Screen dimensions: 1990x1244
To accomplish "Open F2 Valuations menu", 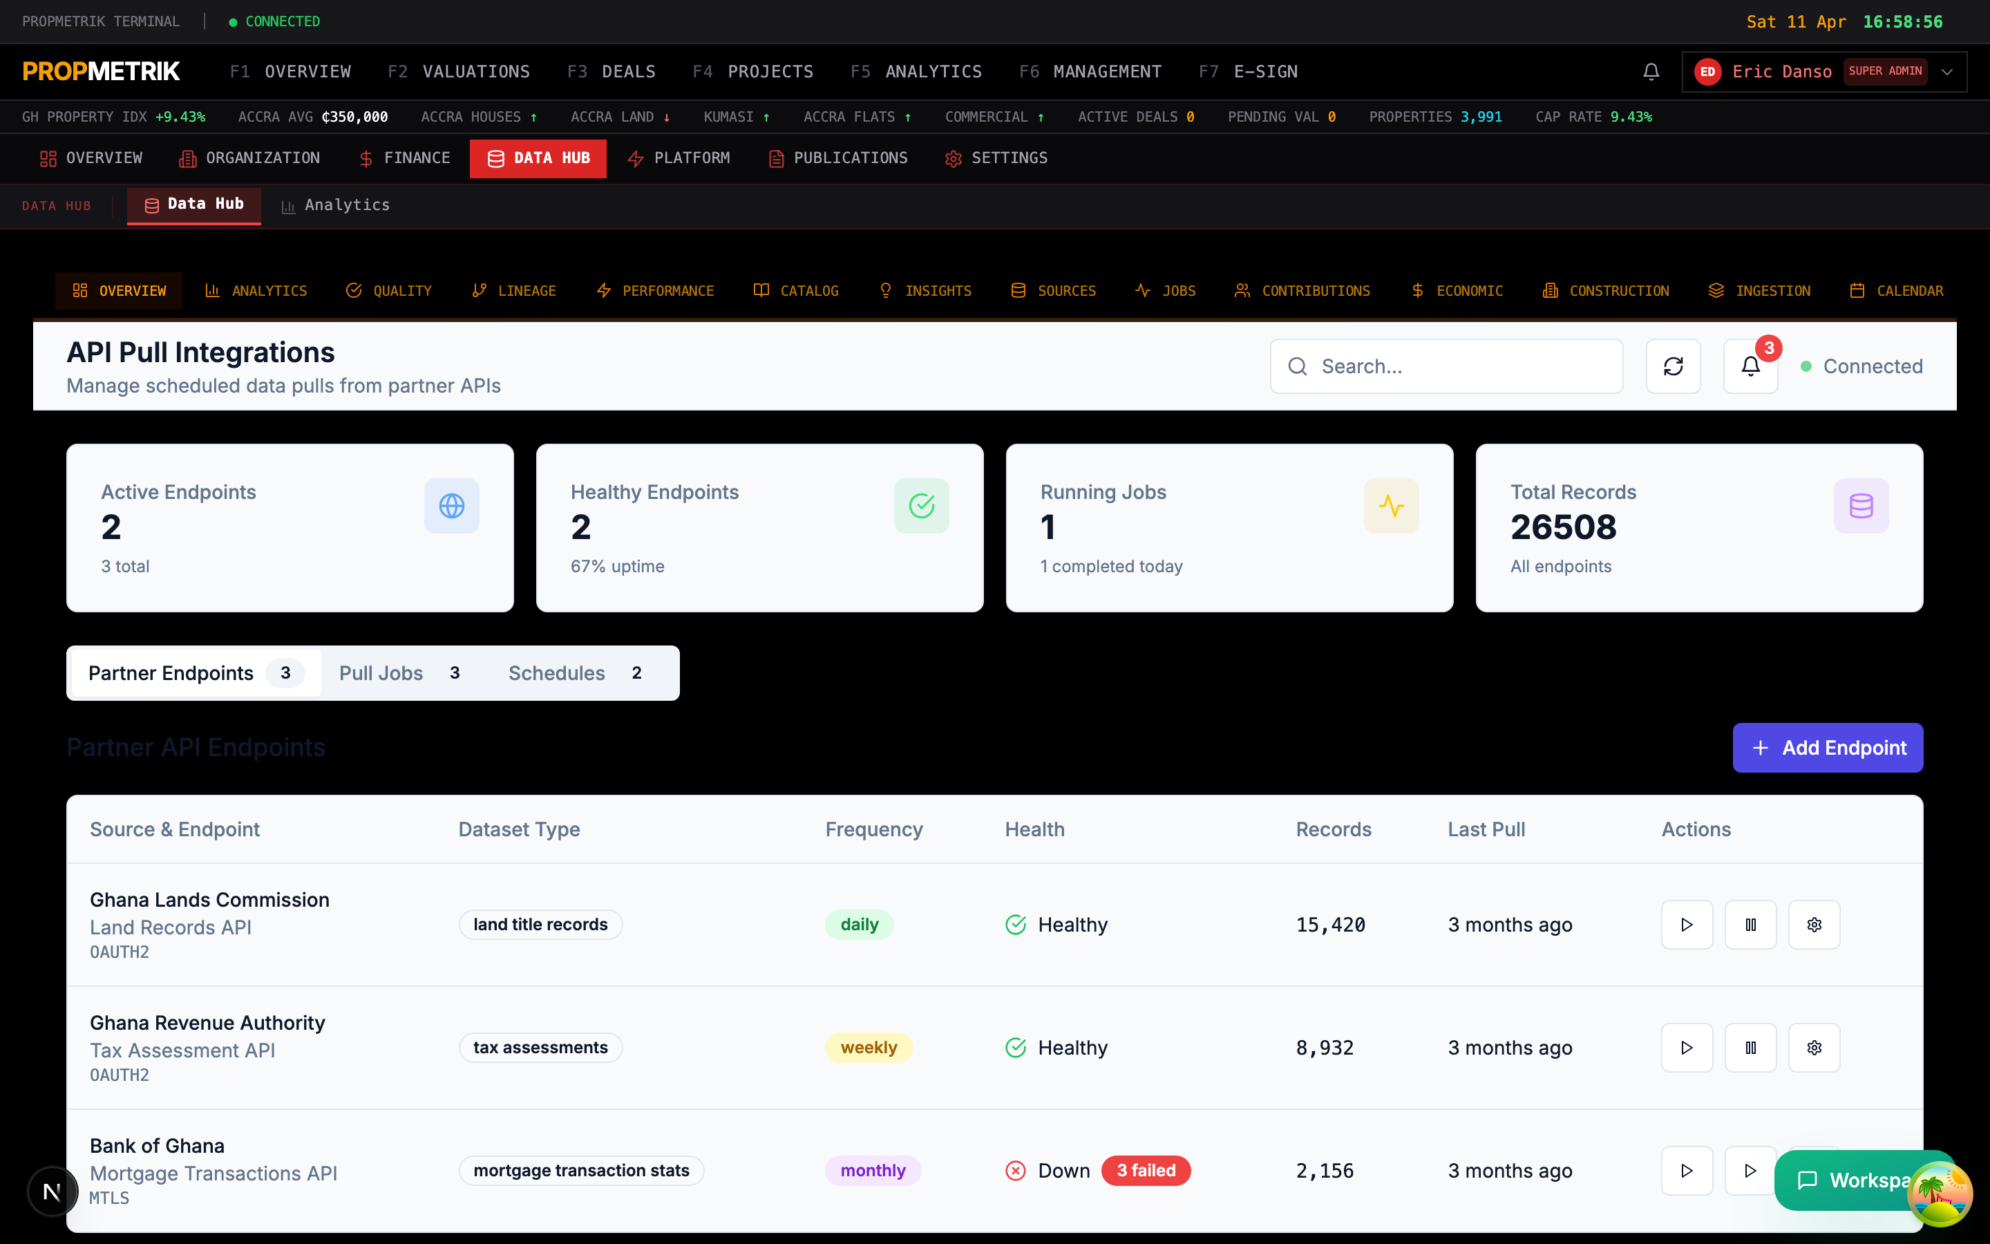I will (459, 72).
